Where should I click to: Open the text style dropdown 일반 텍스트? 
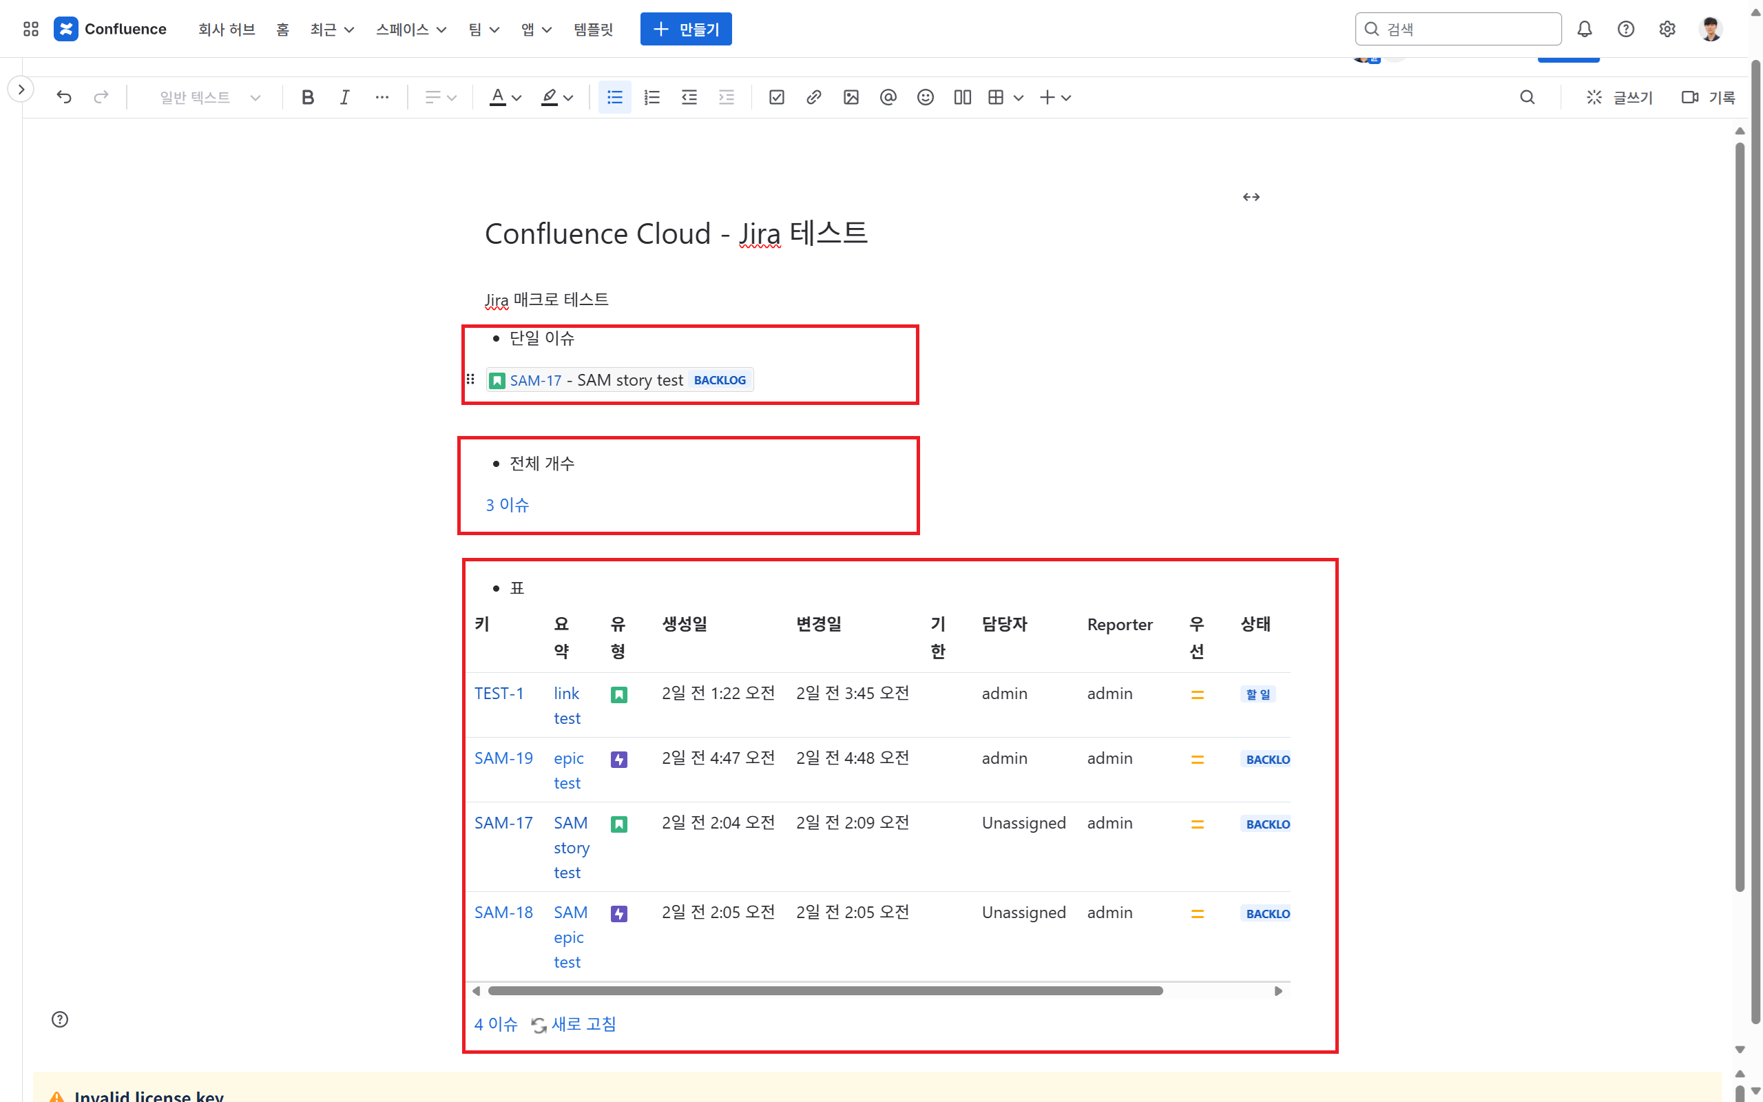[210, 97]
